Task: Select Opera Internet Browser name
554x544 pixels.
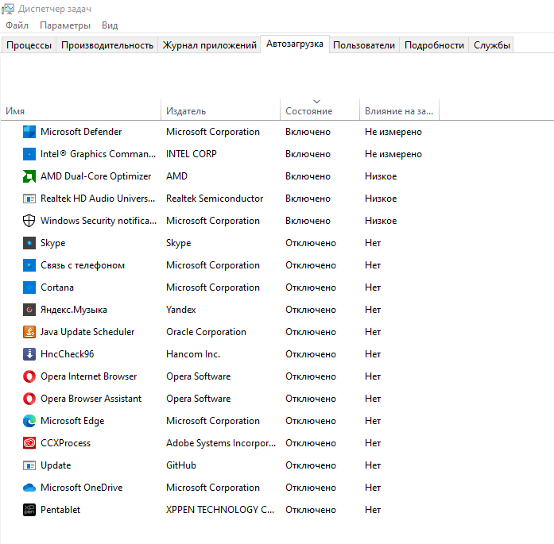Action: point(89,376)
